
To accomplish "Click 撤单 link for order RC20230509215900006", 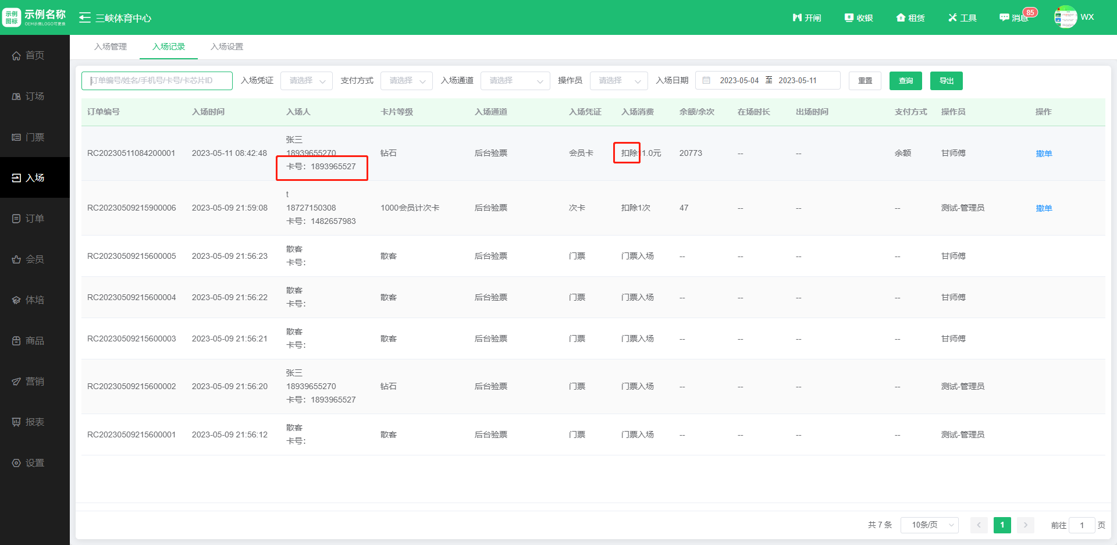I will tap(1044, 208).
